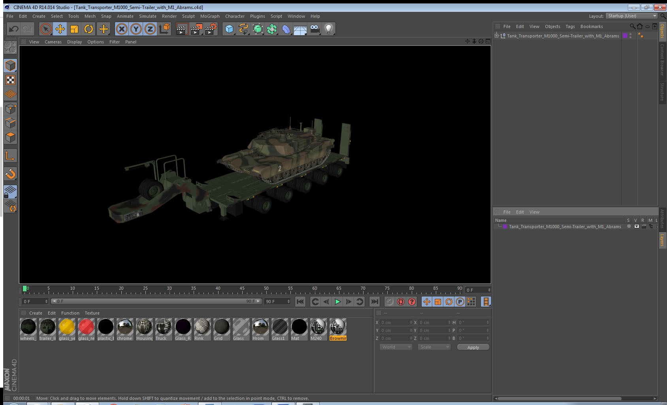Open the Simulate menu
667x405 pixels.
(148, 16)
